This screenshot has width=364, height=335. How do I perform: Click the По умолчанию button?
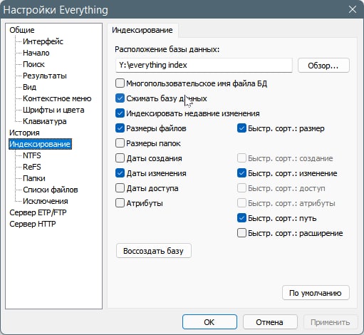coord(316,293)
